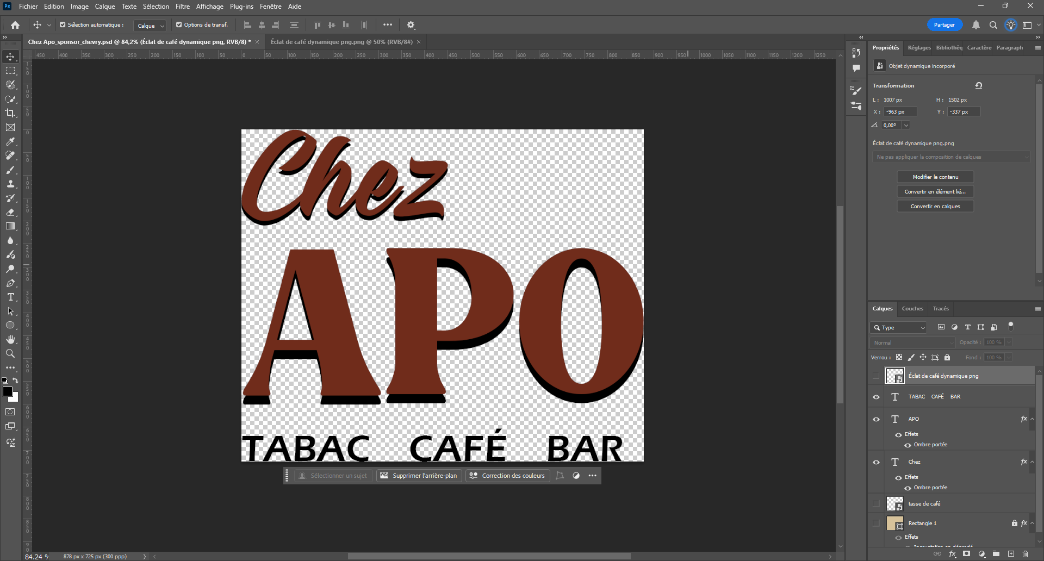Viewport: 1044px width, 561px height.
Task: Select the Rectangular Marquee tool
Action: point(10,71)
